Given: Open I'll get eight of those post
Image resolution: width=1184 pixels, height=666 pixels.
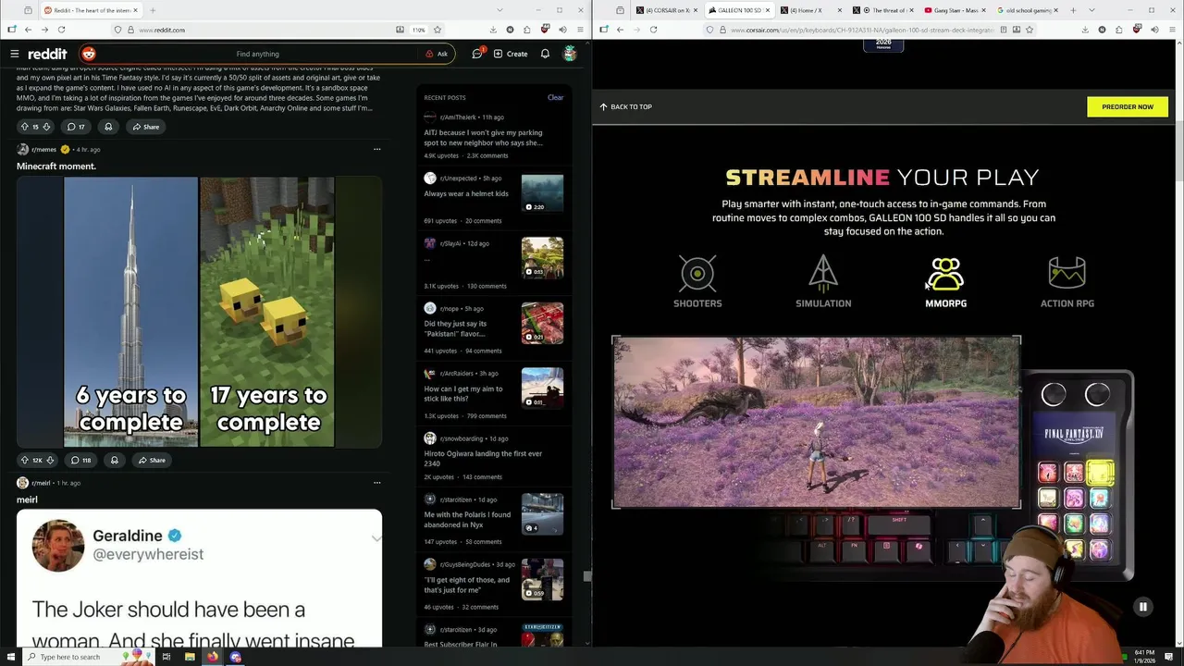Looking at the screenshot, I should coord(466,585).
